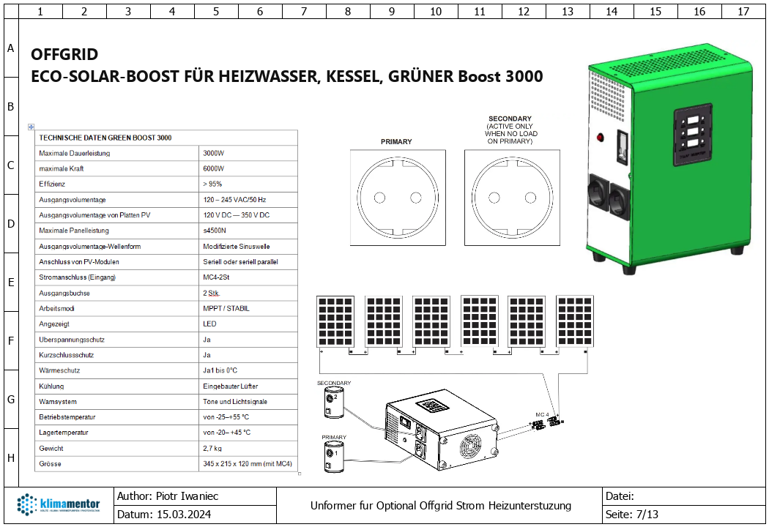Click the table resize handle at bottom-right
The height and width of the screenshot is (527, 769).
click(300, 474)
